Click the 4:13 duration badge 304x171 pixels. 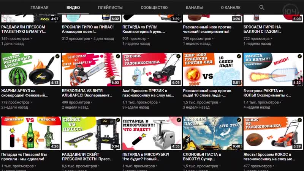coord(55,82)
